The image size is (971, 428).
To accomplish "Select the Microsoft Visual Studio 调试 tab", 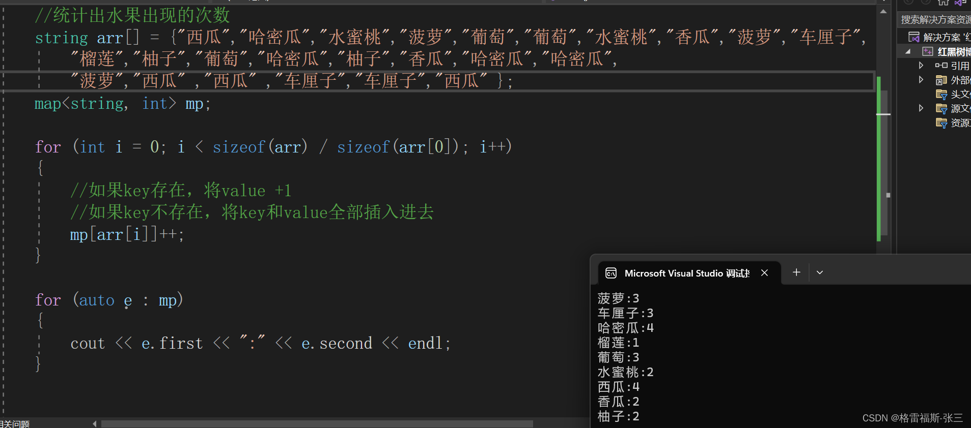I will [690, 273].
